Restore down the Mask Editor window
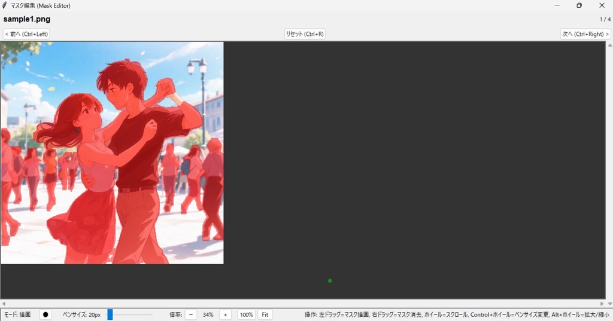This screenshot has width=613, height=321. point(579,5)
